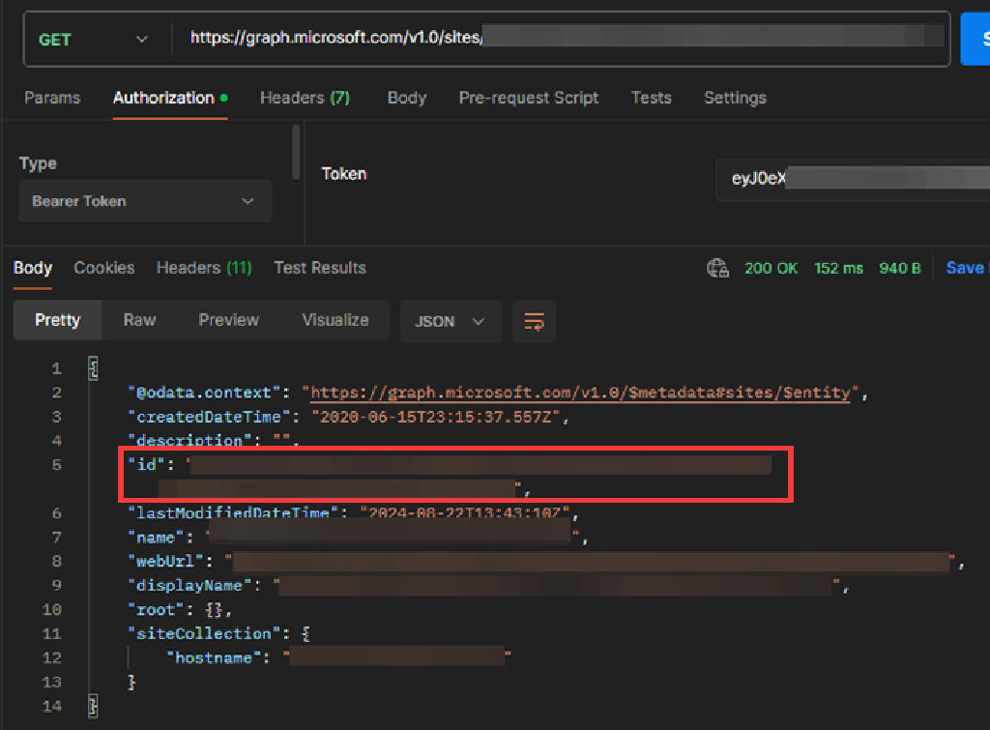This screenshot has width=990, height=730.
Task: Open the odata.context metadata URL link
Action: pos(580,392)
